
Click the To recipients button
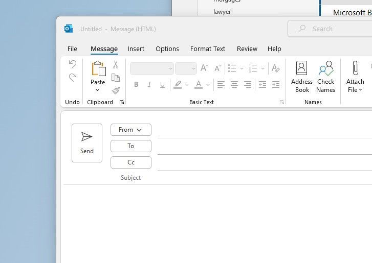click(x=131, y=146)
